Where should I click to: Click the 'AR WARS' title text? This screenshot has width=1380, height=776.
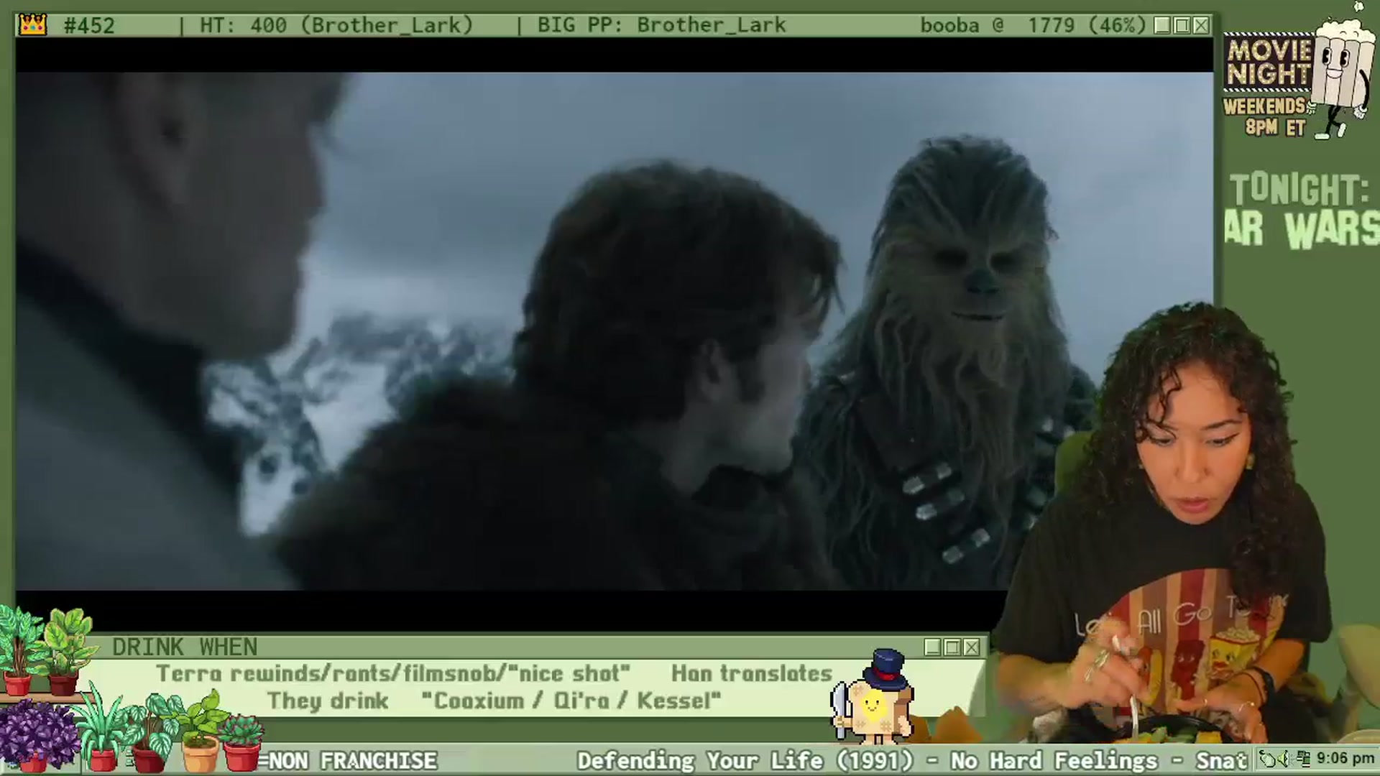point(1302,230)
